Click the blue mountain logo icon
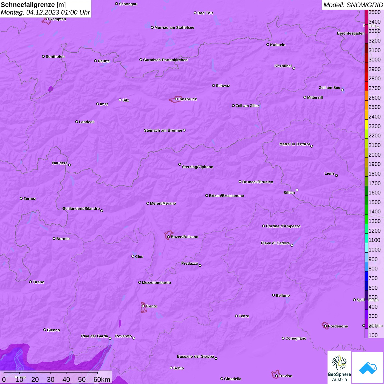This screenshot has width=384, height=384. 368,368
